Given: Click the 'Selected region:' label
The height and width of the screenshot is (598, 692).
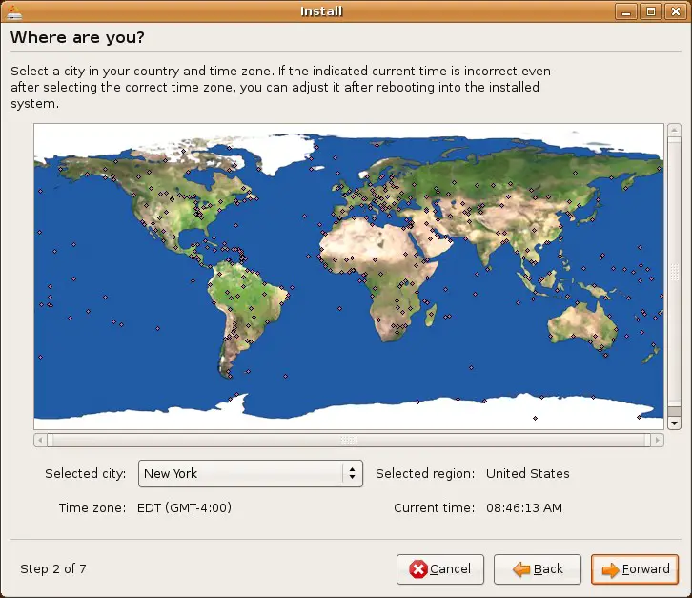Looking at the screenshot, I should [x=425, y=473].
